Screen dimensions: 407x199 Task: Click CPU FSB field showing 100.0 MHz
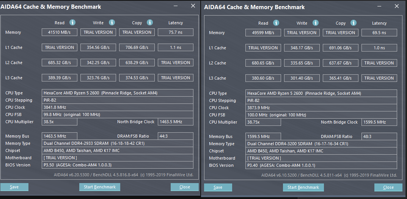[x=321, y=115]
